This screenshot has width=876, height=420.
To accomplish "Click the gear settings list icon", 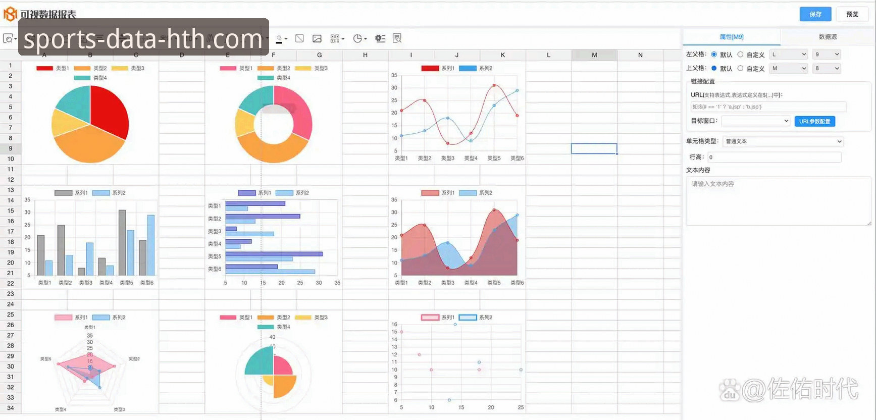I will click(x=380, y=38).
